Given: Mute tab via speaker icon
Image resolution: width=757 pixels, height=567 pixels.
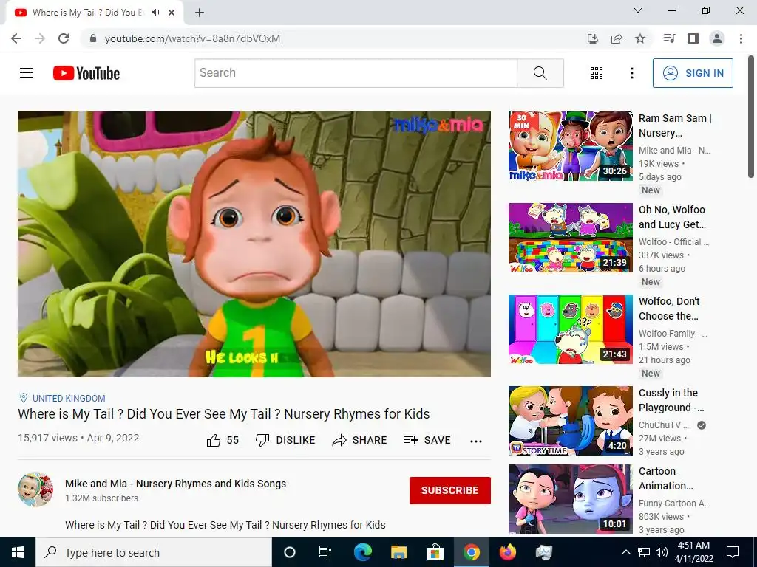Looking at the screenshot, I should (x=155, y=13).
